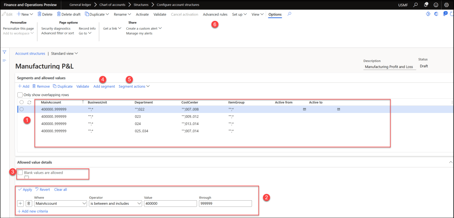This screenshot has width=454, height=218.
Task: Refresh the grid using header refresh icon
Action: click(29, 102)
